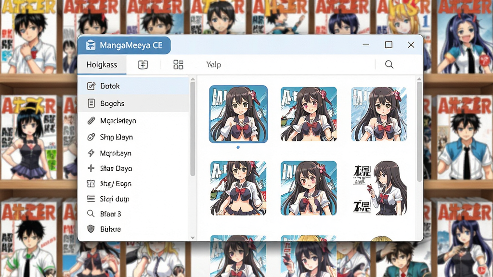
Task: Click the add-page toolbar icon
Action: tap(143, 65)
